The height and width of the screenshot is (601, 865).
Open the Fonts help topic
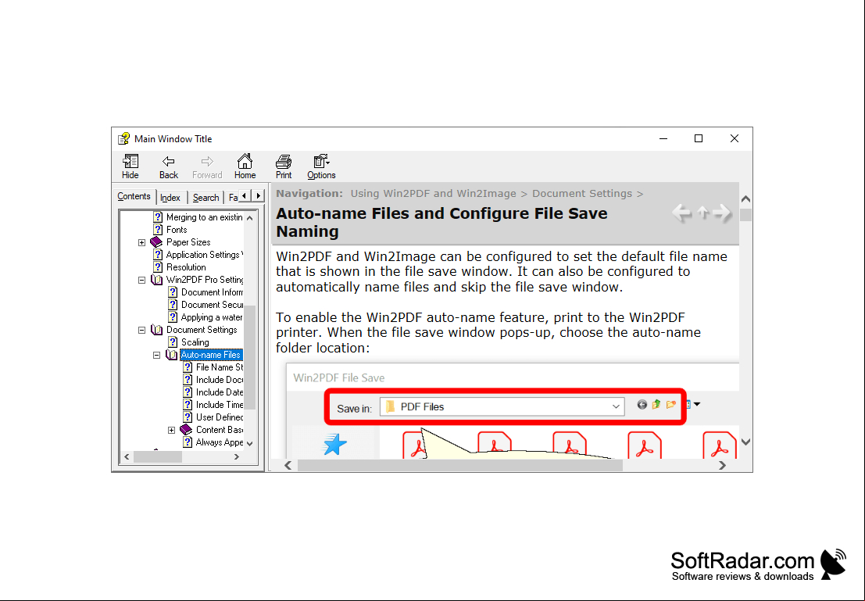[x=177, y=230]
